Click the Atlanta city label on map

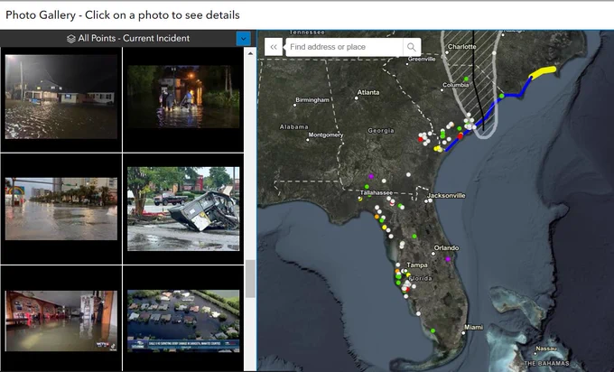368,92
